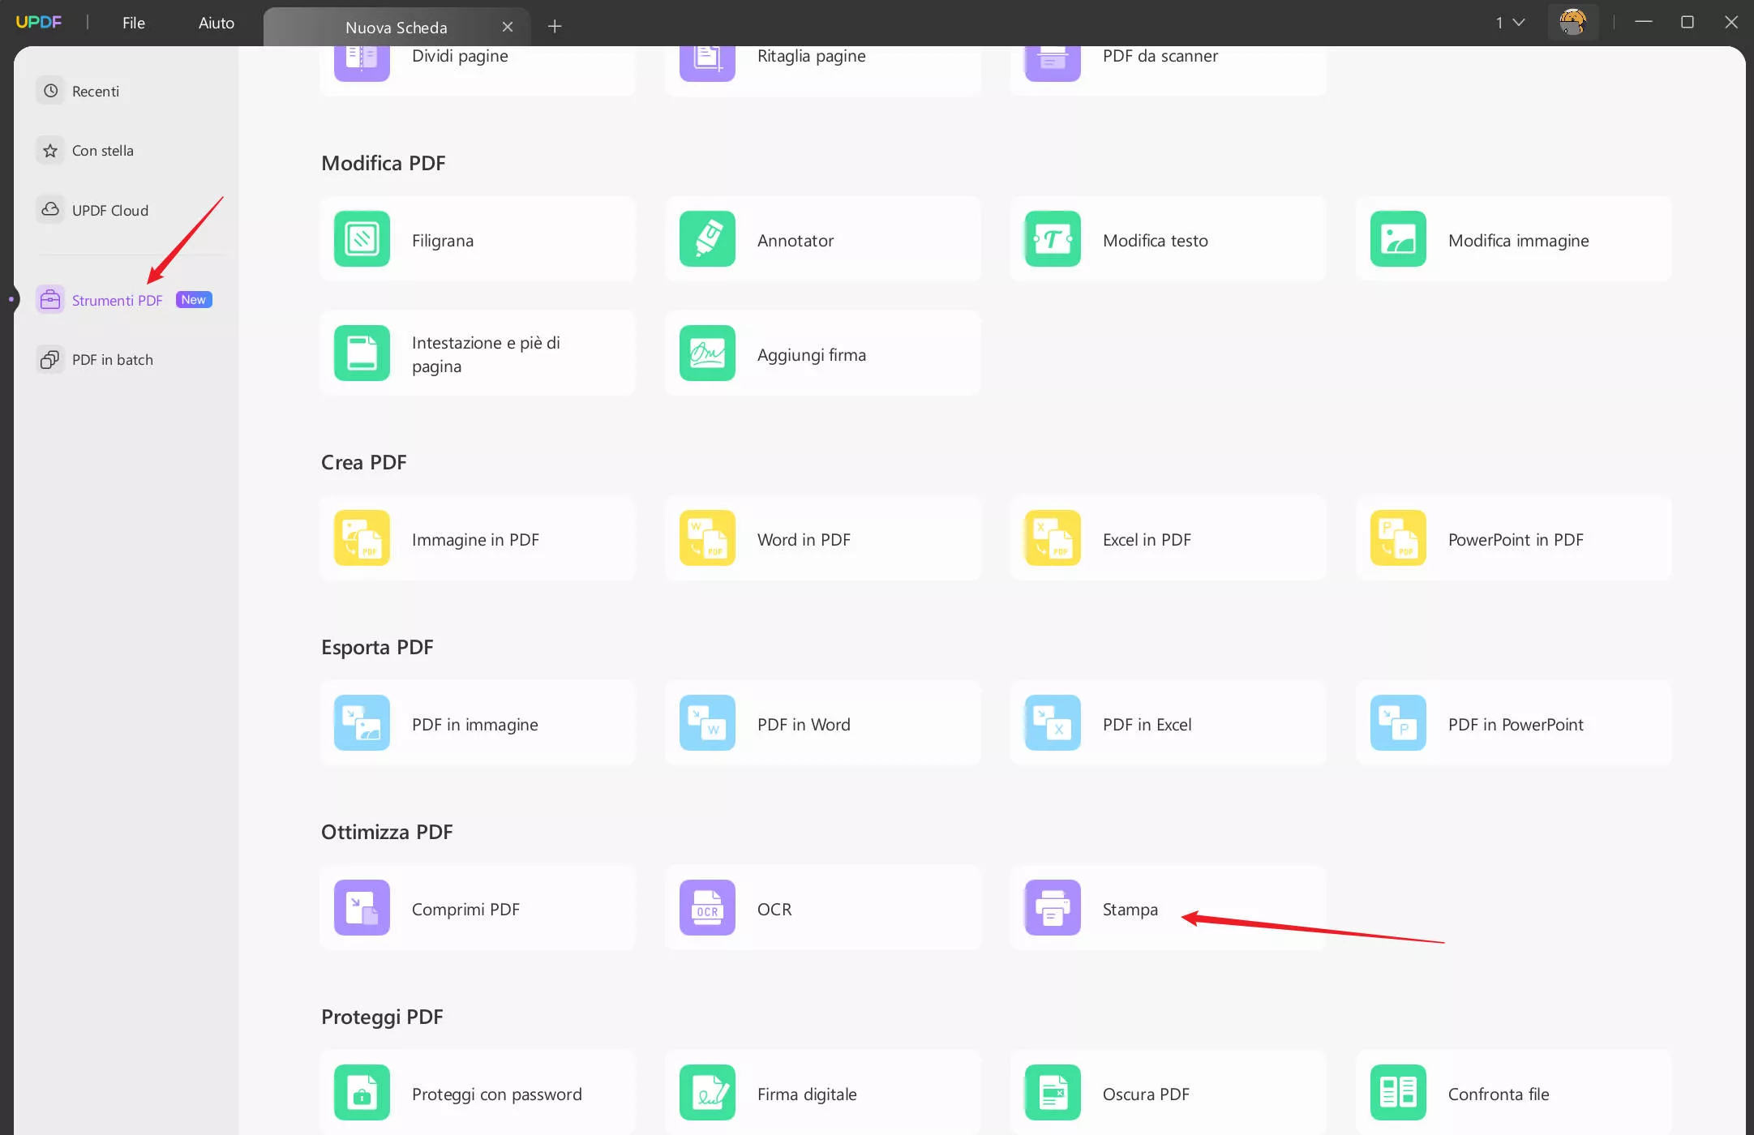The image size is (1754, 1135).
Task: Click the Modifica testo label
Action: 1156,240
